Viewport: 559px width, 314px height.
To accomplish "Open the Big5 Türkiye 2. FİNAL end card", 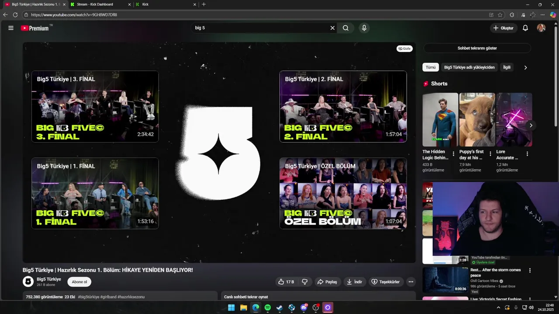I will (343, 106).
